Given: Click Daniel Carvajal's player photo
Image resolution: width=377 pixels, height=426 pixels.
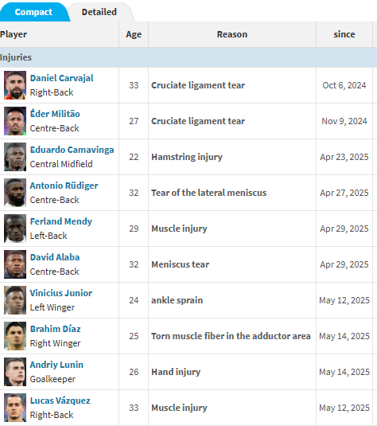Looking at the screenshot, I should pos(15,85).
